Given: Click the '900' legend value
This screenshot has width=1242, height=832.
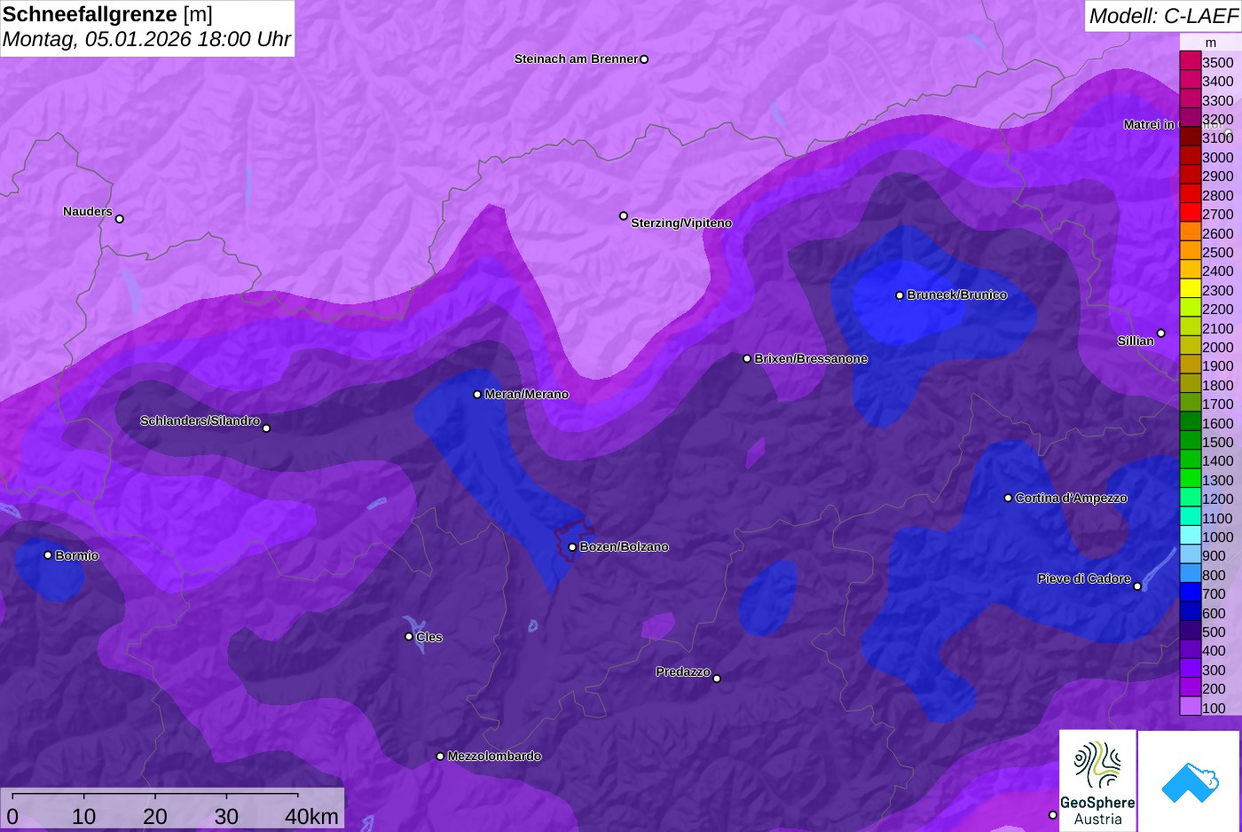Looking at the screenshot, I should pyautogui.click(x=1214, y=555).
